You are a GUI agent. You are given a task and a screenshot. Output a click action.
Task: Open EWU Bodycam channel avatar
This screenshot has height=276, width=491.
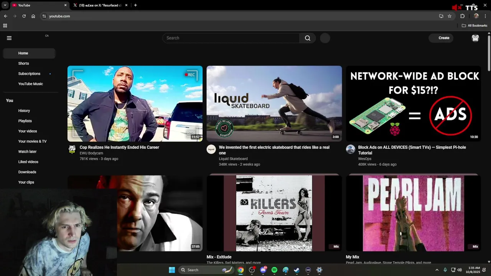click(72, 149)
